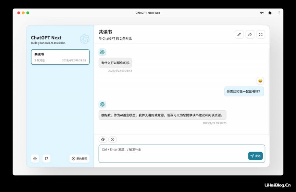Click the OpenAI logo in sidebar header
This screenshot has height=192, width=296.
[x=84, y=39]
